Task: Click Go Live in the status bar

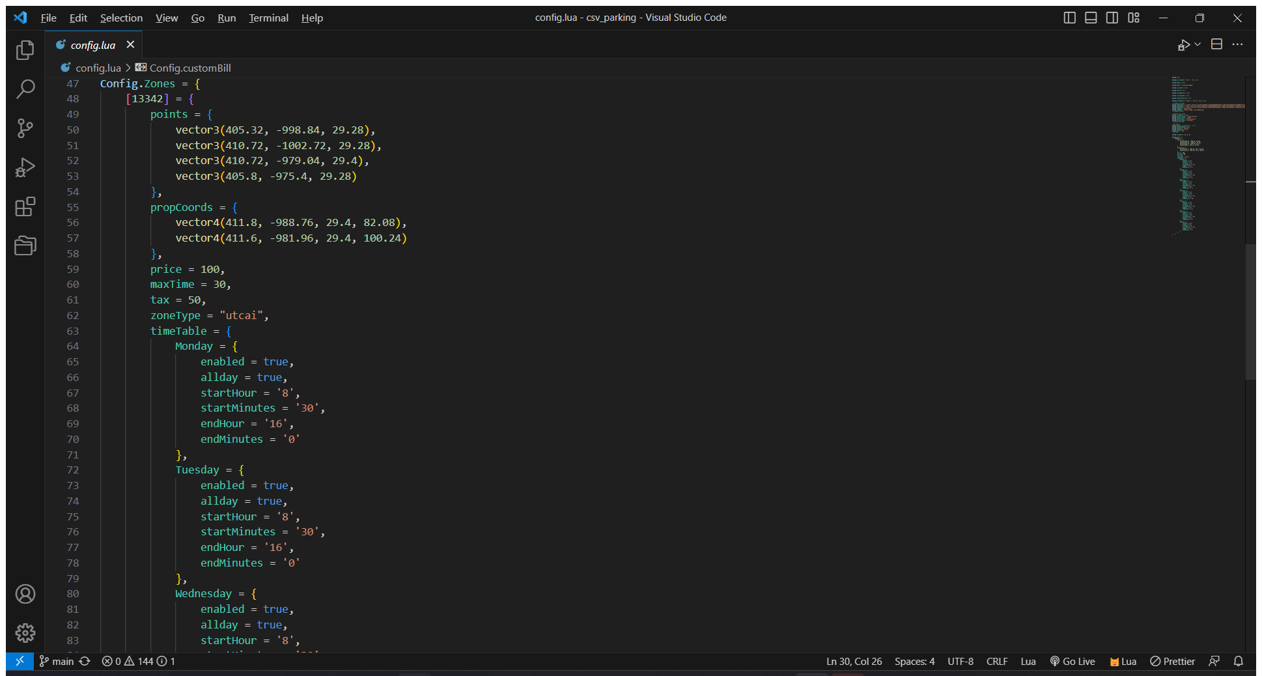Action: (x=1073, y=661)
